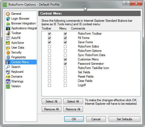Click the RoboForm Editor command label
Viewport: 145px width, 127px height.
click(x=88, y=46)
